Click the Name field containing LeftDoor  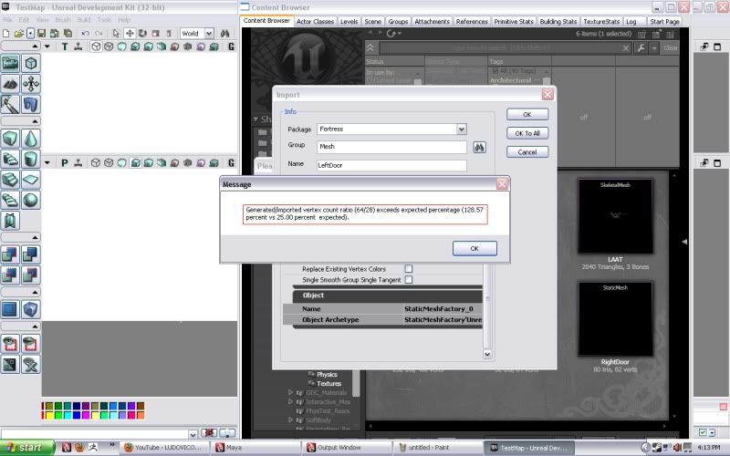coord(391,165)
